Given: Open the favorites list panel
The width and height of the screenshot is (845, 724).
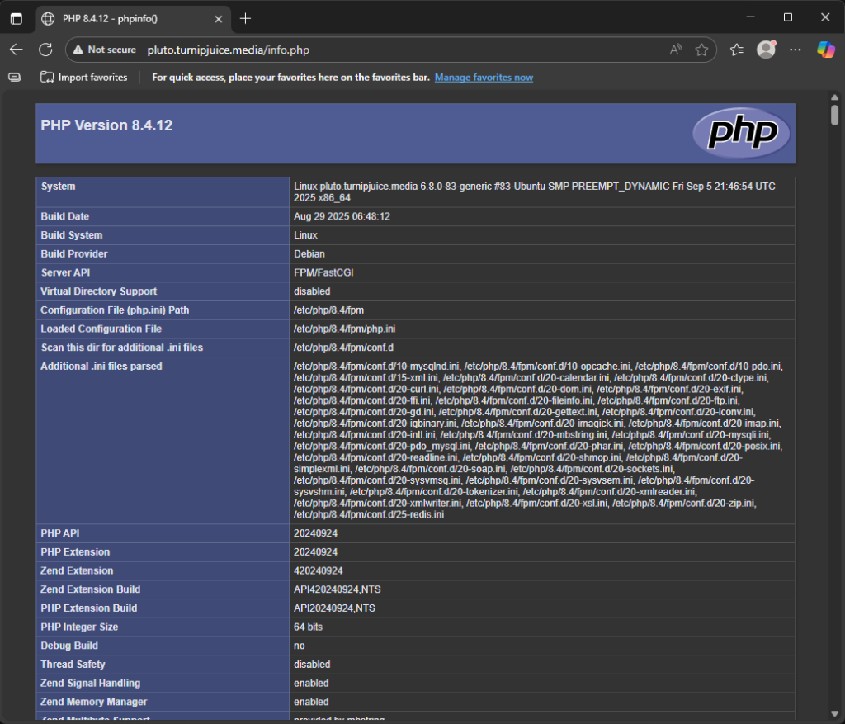Looking at the screenshot, I should click(x=736, y=50).
